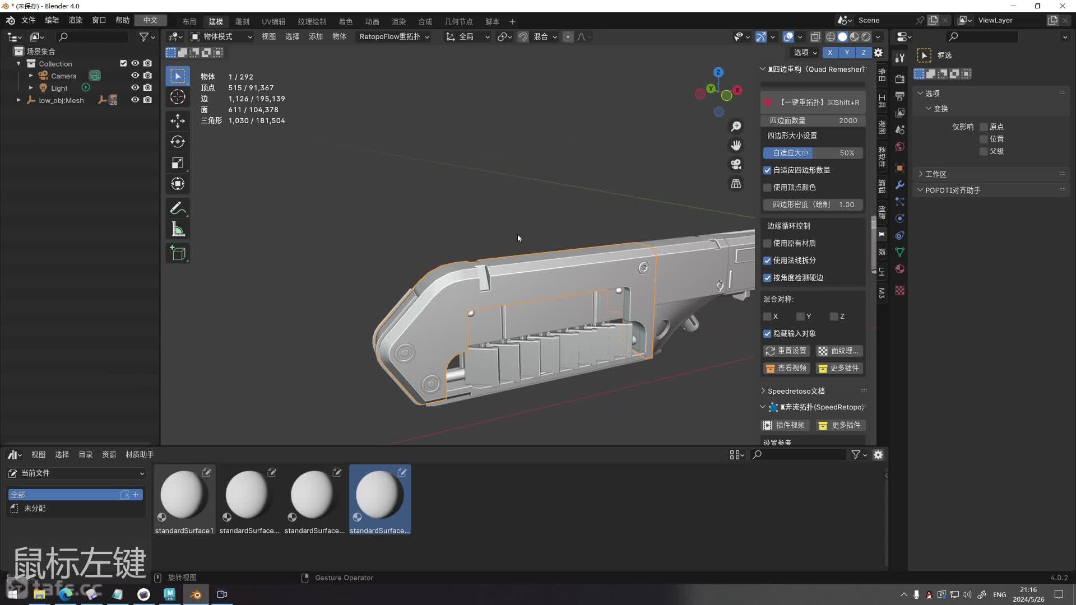
Task: Open 当前文件 asset library dropdown
Action: coord(76,473)
